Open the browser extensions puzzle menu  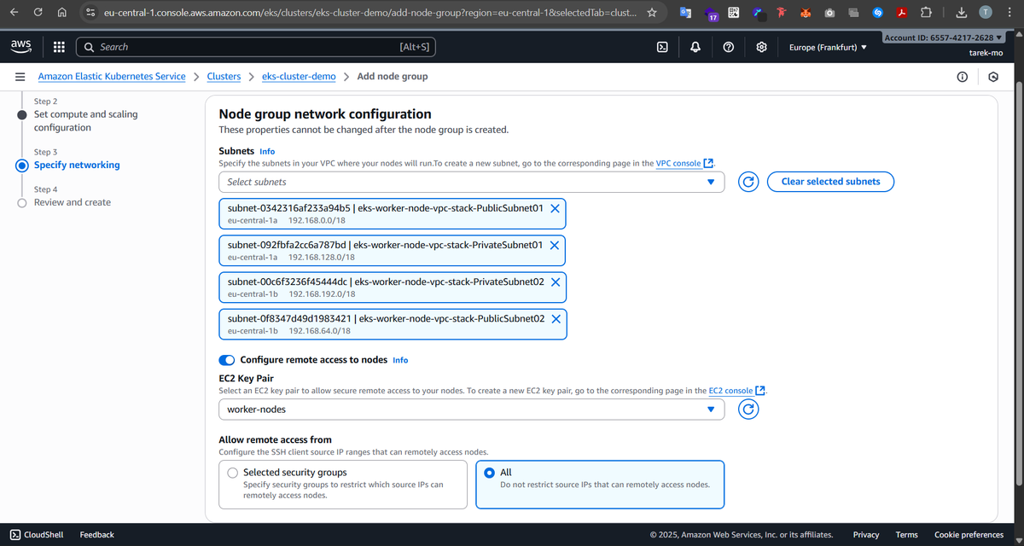926,13
